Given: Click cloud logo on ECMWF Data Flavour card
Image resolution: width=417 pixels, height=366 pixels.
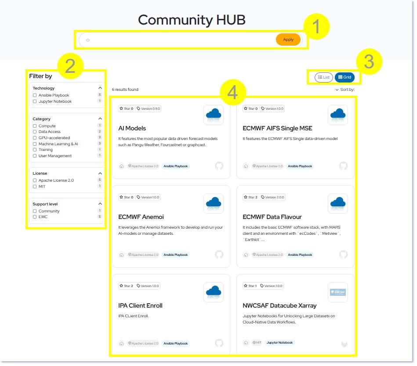Looking at the screenshot, I should [x=338, y=204].
